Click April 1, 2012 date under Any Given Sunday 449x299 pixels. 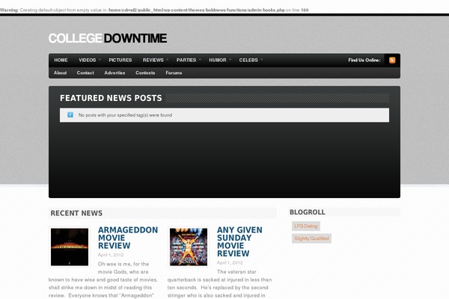tap(230, 262)
